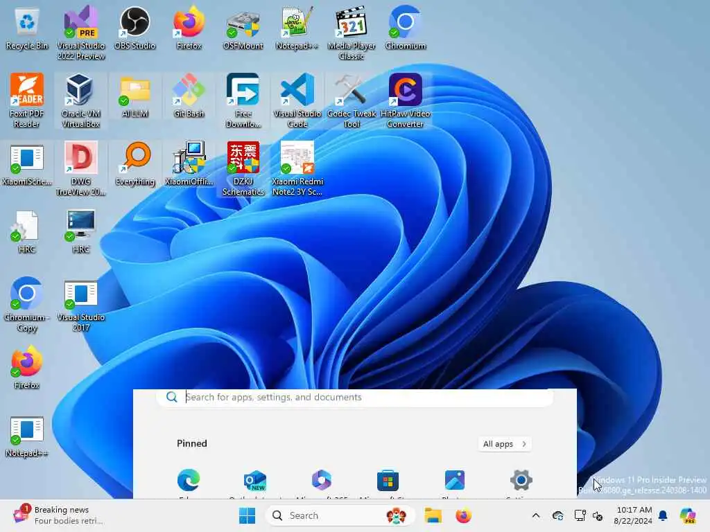Image resolution: width=710 pixels, height=532 pixels.
Task: Launch HitPaw Video Converter
Action: (x=405, y=100)
